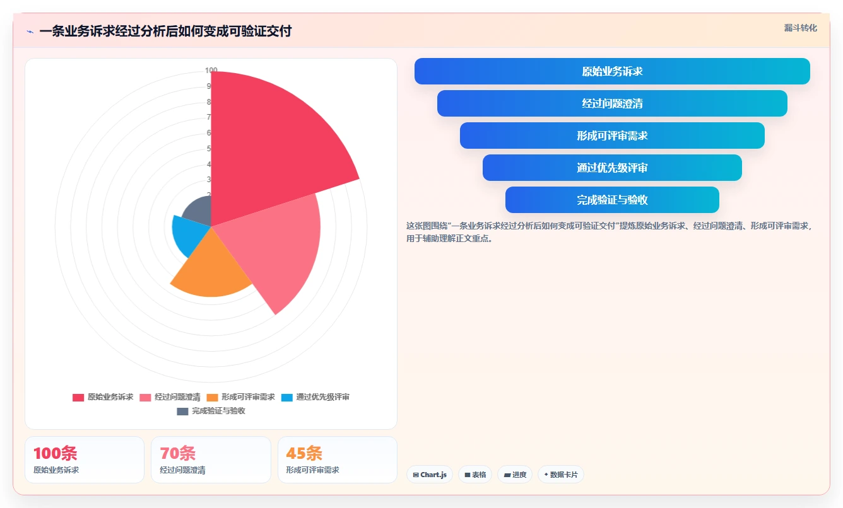
Task: Toggle the 原始业务诉求 legend entry
Action: pyautogui.click(x=103, y=397)
